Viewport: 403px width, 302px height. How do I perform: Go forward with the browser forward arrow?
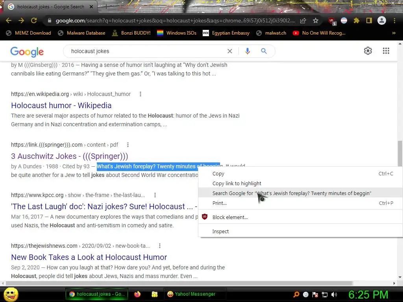click(21, 20)
